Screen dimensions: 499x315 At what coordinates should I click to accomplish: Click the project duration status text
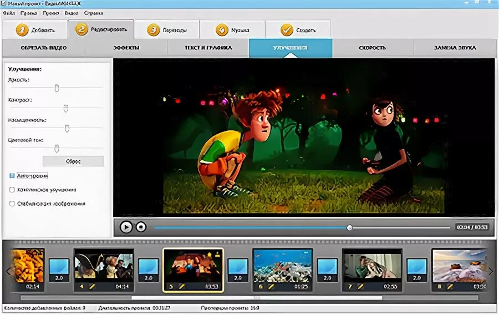[x=134, y=308]
